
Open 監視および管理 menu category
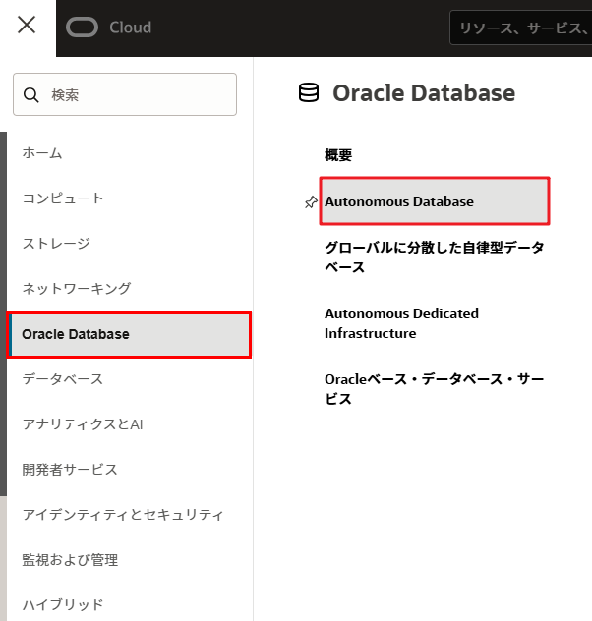pos(70,560)
